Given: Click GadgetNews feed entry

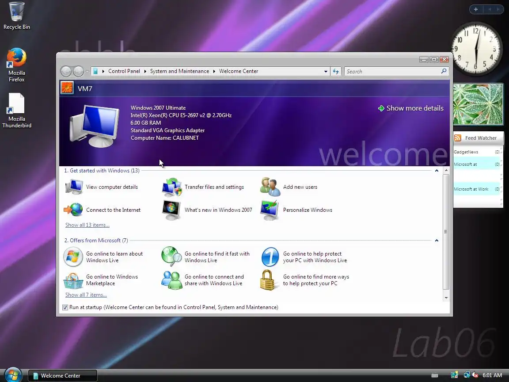Looking at the screenshot, I should (477, 152).
